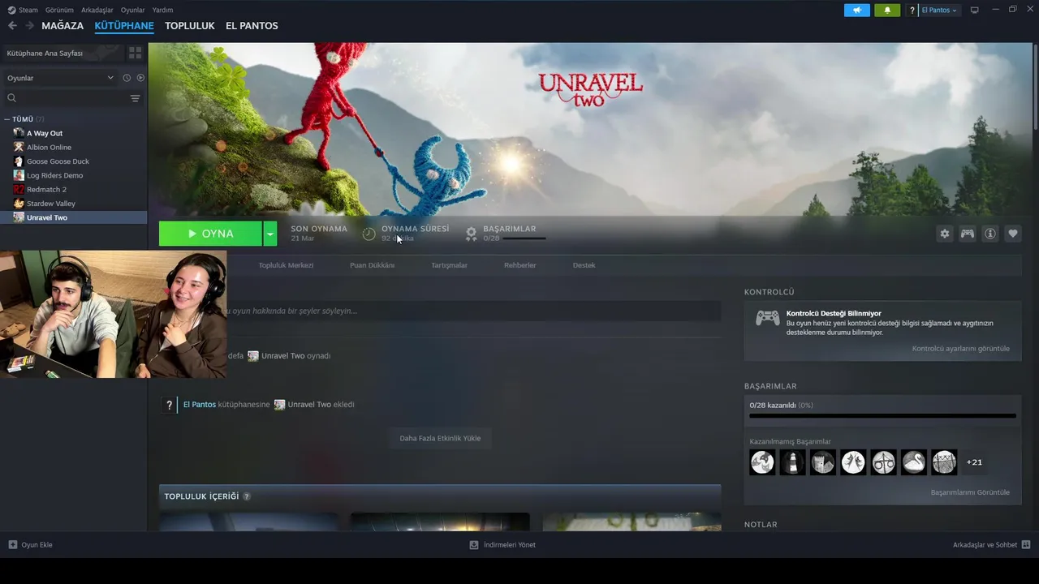Click Daha Fazla Etkinlik Yükle button
This screenshot has width=1039, height=584.
click(440, 439)
